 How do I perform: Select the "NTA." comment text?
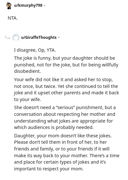(x=12, y=18)
